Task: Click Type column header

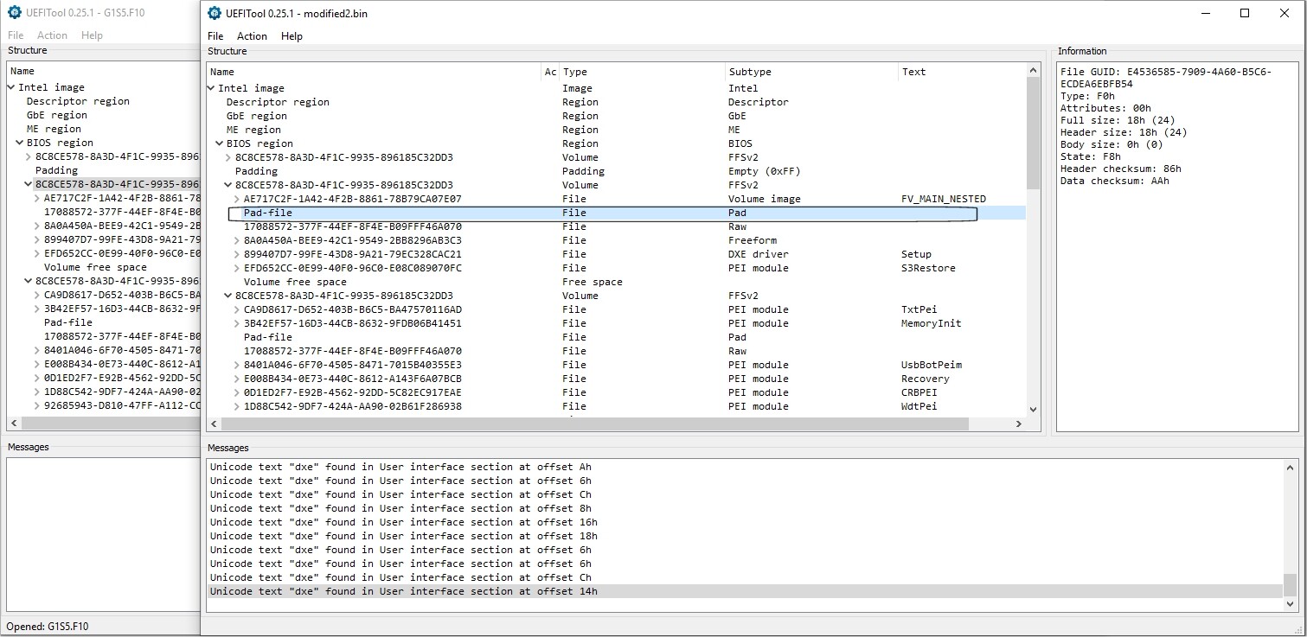Action: tap(642, 72)
